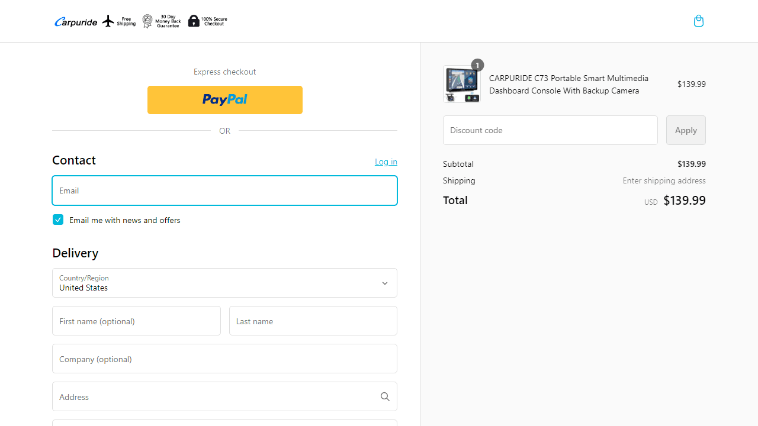
Task: Focus the Email input field
Action: [225, 191]
